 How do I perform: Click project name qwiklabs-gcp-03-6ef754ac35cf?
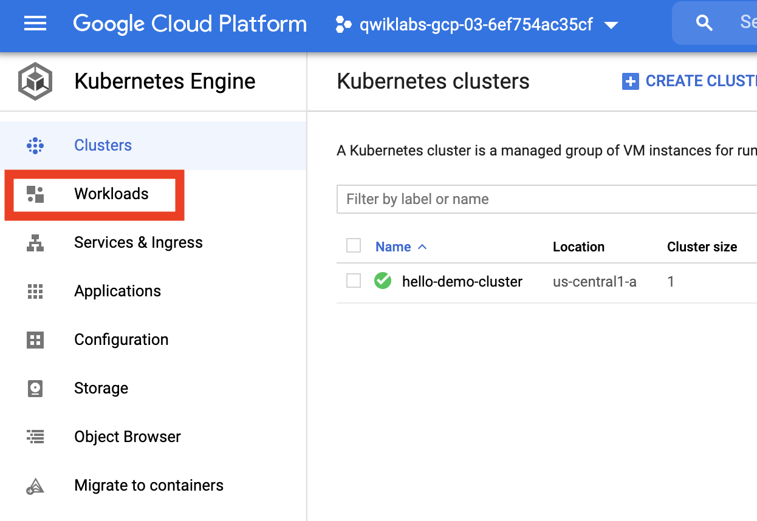tap(476, 25)
